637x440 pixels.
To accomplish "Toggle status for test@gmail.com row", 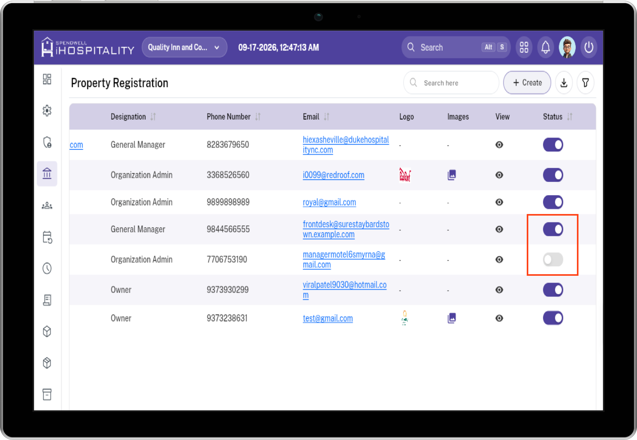I will click(x=553, y=318).
